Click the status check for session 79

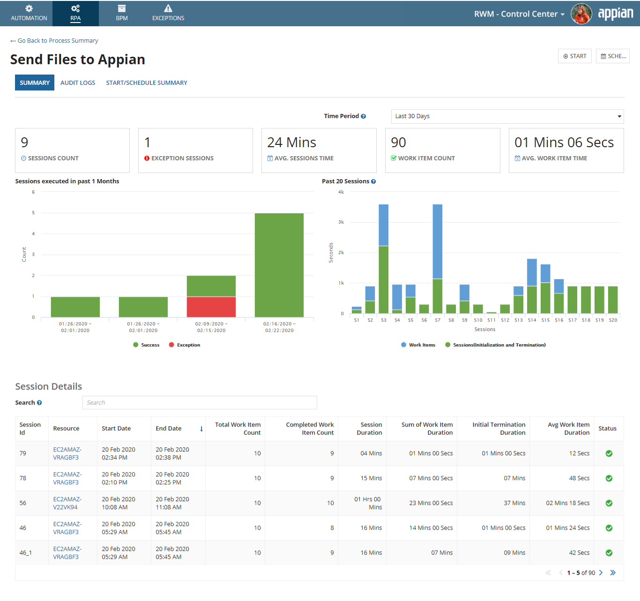click(609, 453)
